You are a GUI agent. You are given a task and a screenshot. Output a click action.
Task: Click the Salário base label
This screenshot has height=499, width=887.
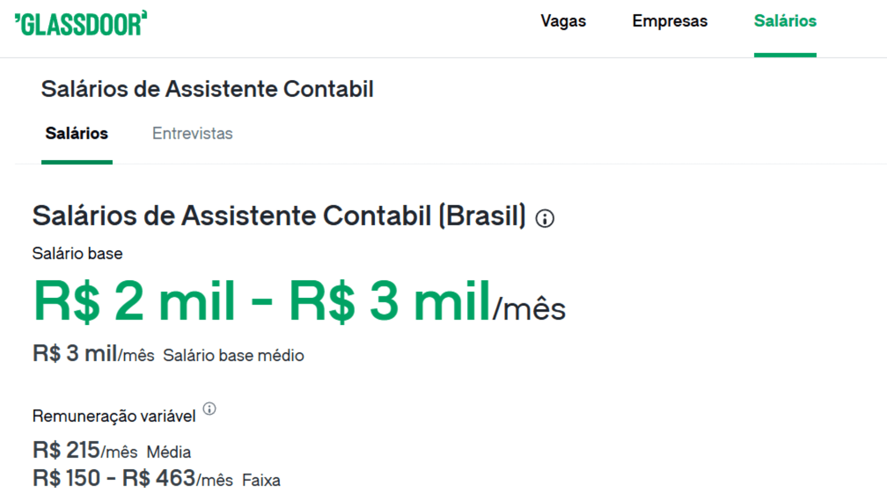(x=77, y=254)
